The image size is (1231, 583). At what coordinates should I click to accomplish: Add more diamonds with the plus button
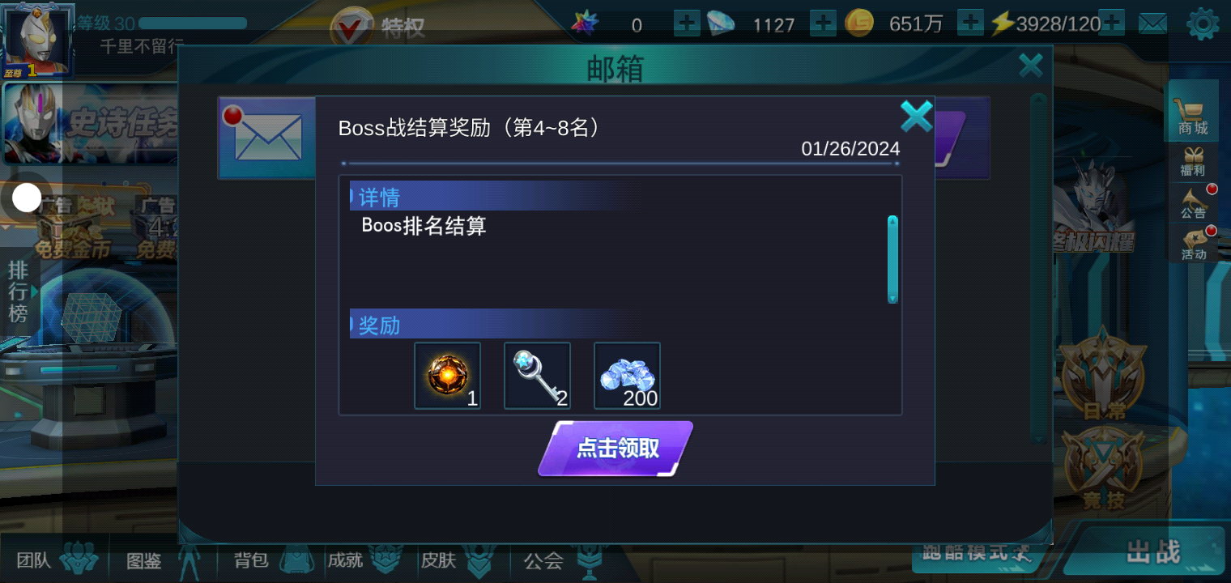coord(823,23)
